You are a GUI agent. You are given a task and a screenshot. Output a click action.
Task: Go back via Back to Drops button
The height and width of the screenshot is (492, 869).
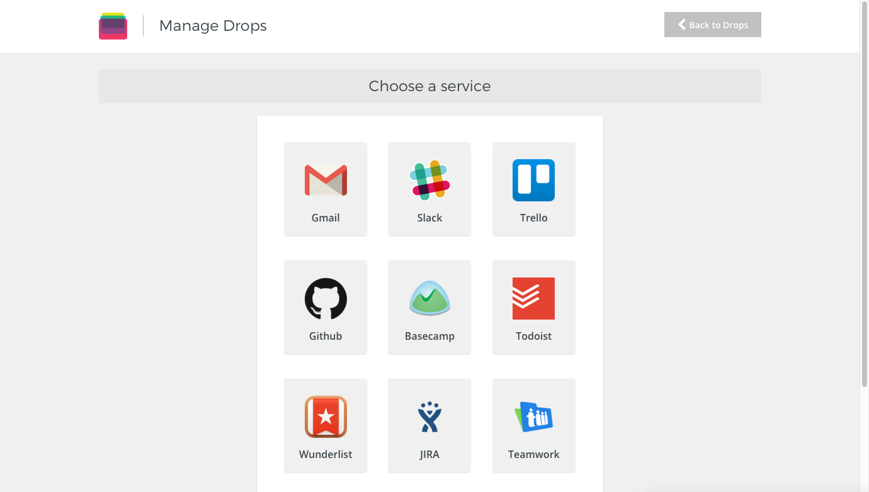tap(713, 25)
